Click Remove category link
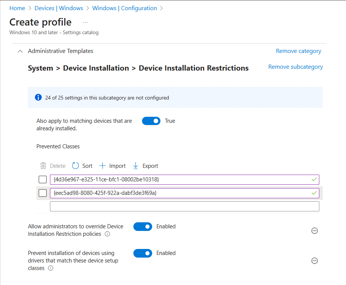The image size is (346, 285). coord(298,51)
